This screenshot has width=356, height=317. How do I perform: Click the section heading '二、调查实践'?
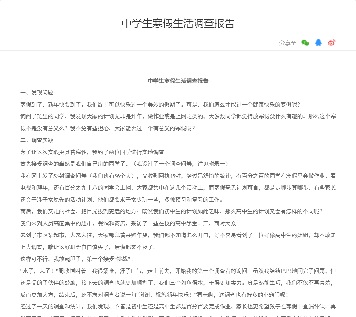click(x=37, y=140)
